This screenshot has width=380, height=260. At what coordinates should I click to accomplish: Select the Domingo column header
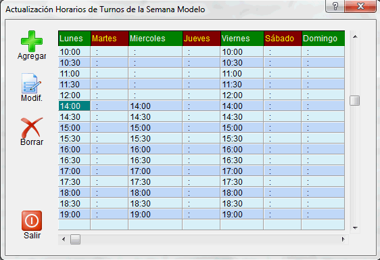323,39
